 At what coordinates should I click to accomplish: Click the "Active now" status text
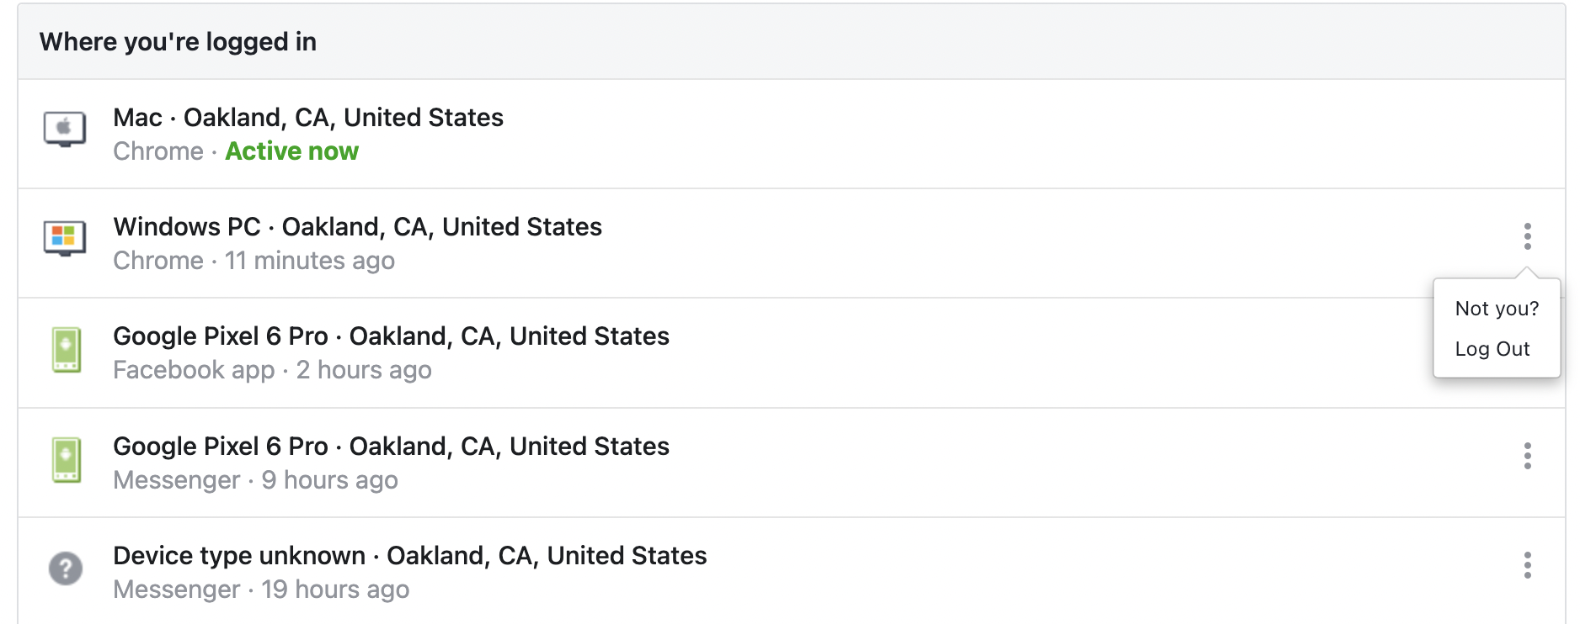pos(291,151)
